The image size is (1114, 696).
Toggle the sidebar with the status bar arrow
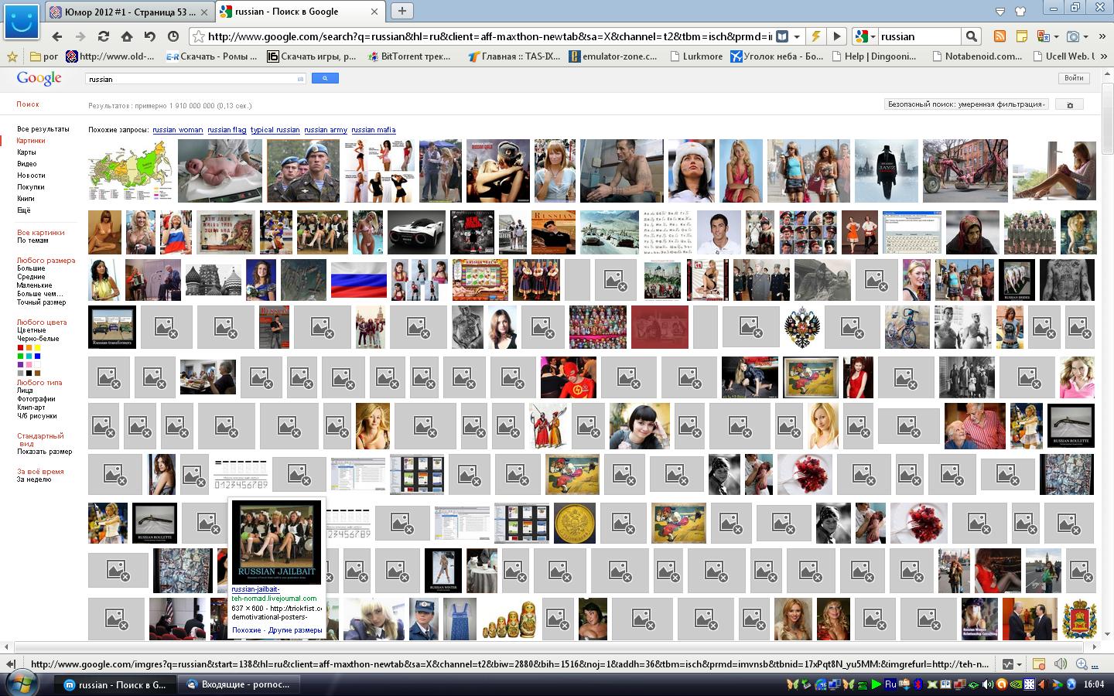(x=11, y=664)
